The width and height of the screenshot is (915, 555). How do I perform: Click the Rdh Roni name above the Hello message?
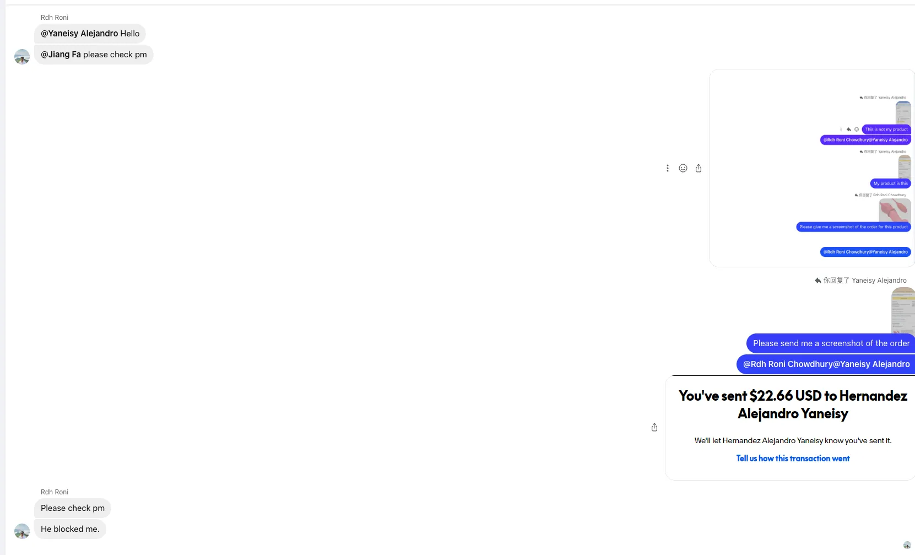point(55,18)
